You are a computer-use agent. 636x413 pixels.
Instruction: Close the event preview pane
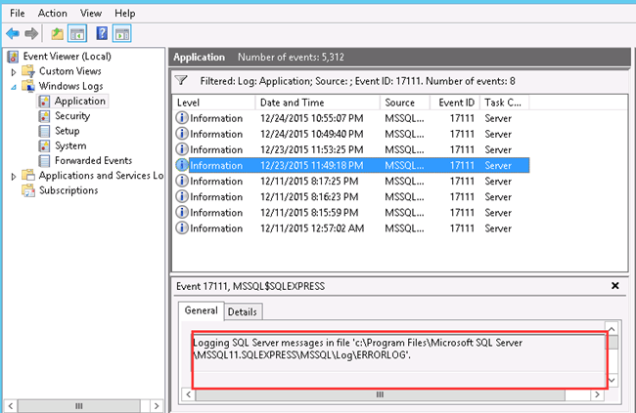point(614,286)
